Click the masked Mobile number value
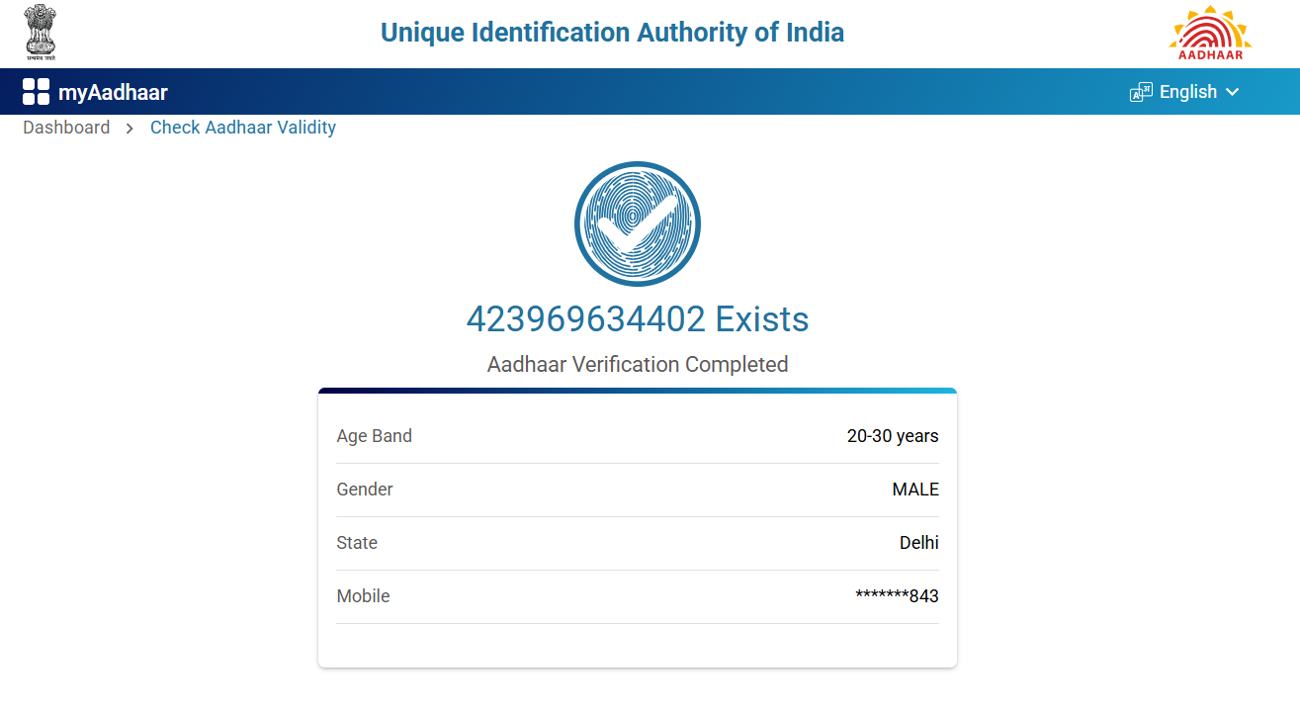Viewport: 1300px width, 715px height. click(x=897, y=596)
